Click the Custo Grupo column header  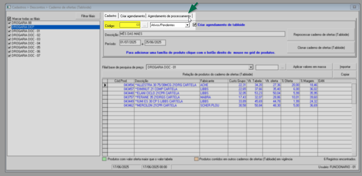[237, 81]
